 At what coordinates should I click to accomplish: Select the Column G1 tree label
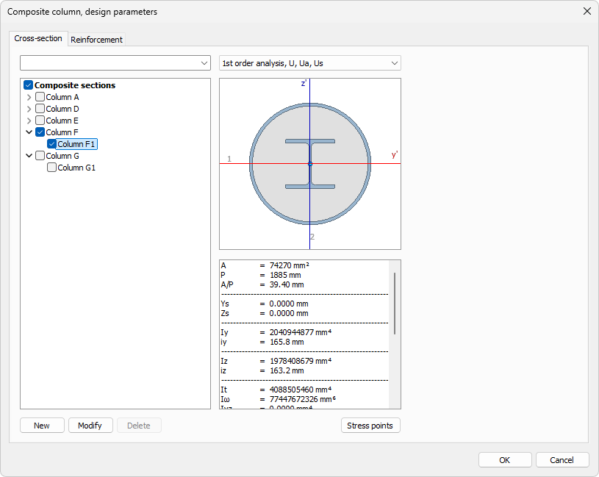[76, 168]
